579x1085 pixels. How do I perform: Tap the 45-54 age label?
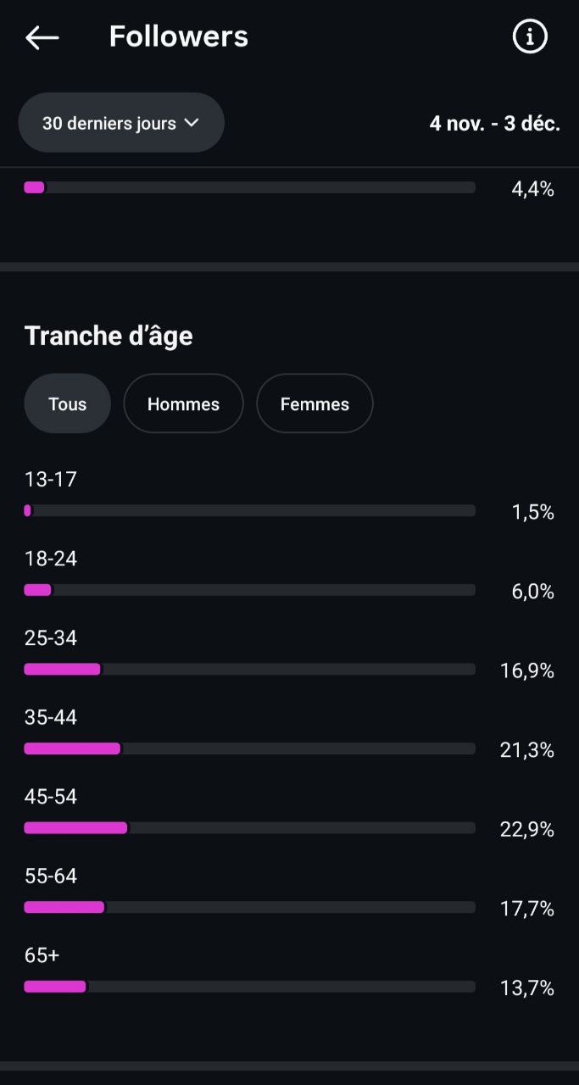point(51,797)
